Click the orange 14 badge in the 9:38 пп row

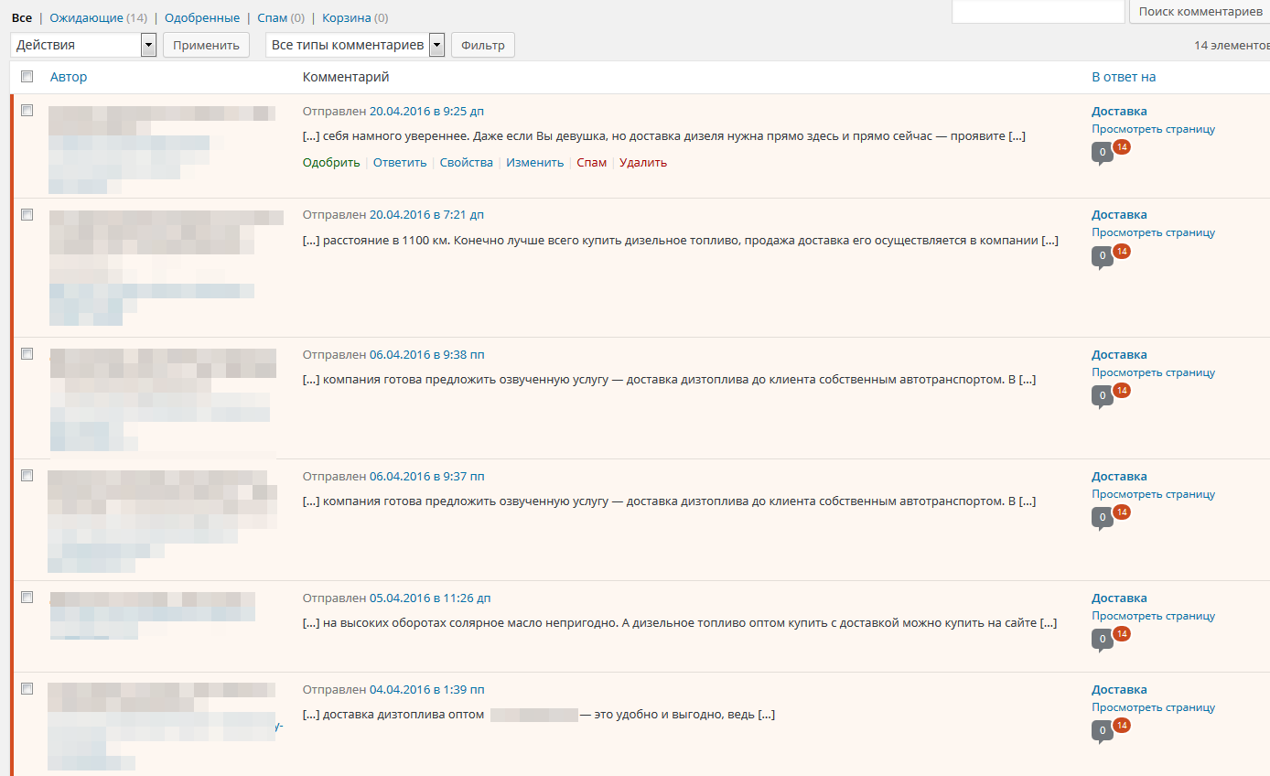tap(1122, 390)
